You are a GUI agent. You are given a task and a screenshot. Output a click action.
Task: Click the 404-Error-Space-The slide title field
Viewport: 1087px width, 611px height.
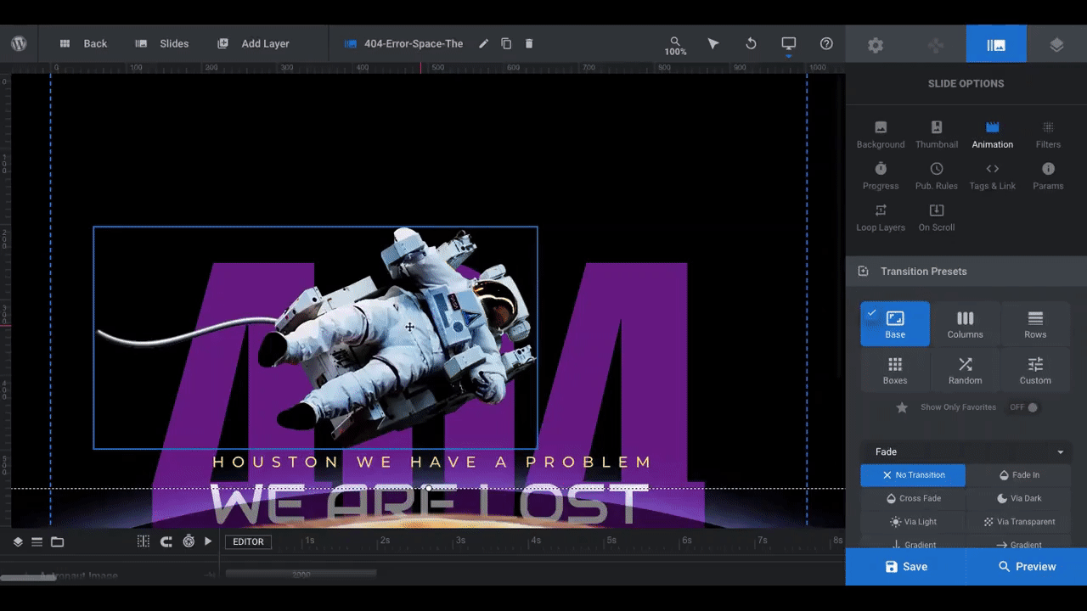point(414,43)
